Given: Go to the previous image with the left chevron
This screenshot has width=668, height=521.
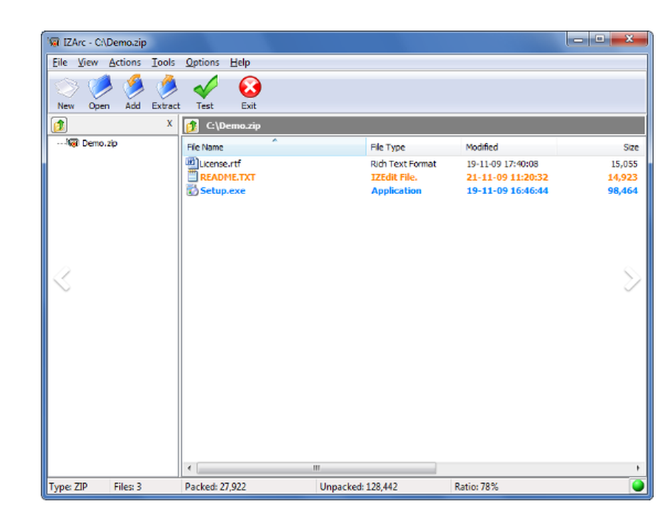Looking at the screenshot, I should click(x=62, y=279).
